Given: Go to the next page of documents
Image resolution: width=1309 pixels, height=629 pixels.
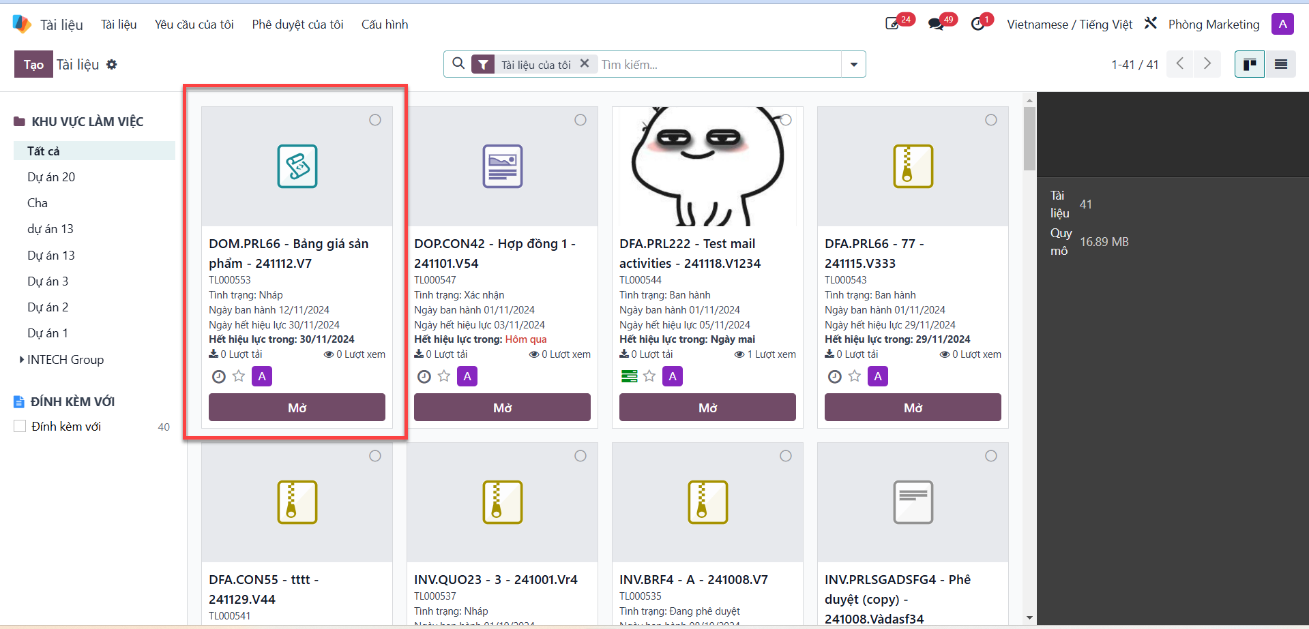Looking at the screenshot, I should pos(1207,64).
